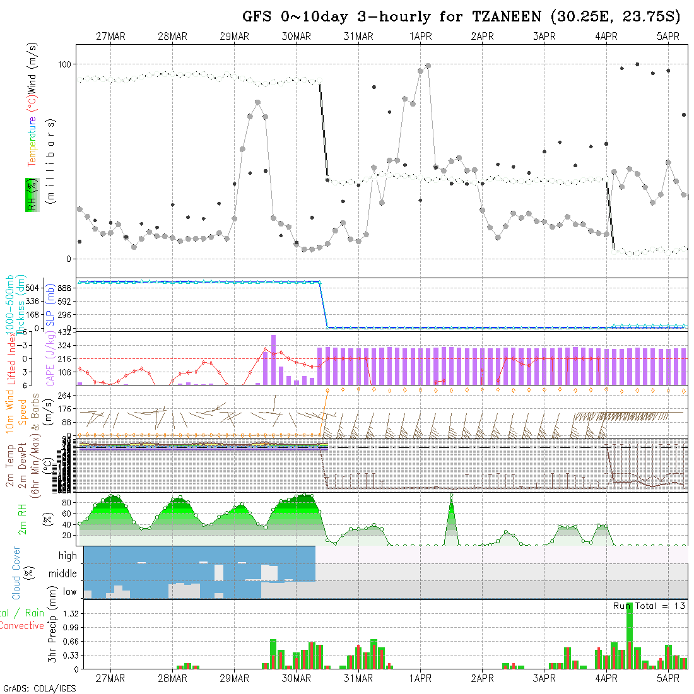Select the highest gray data point near 1APR
Image resolution: width=694 pixels, height=694 pixels.
(428, 66)
